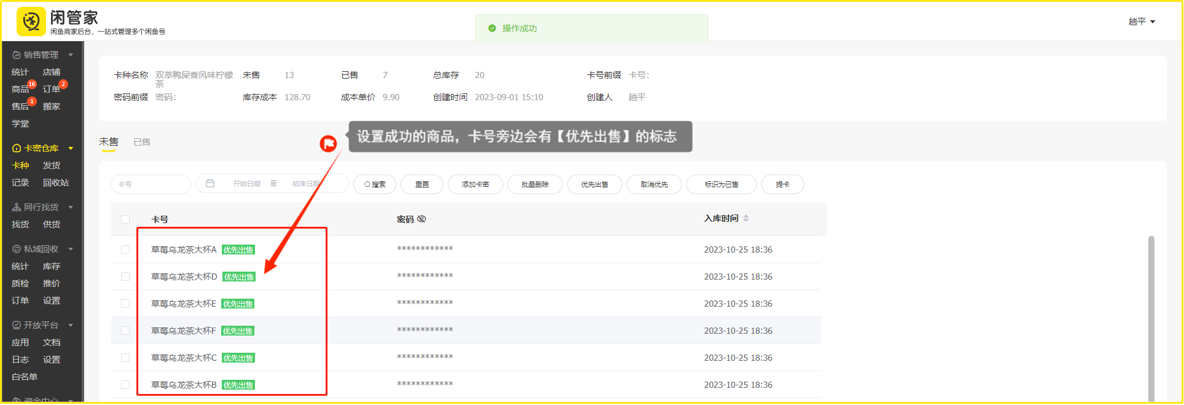Click the 取消优先 button

point(654,184)
